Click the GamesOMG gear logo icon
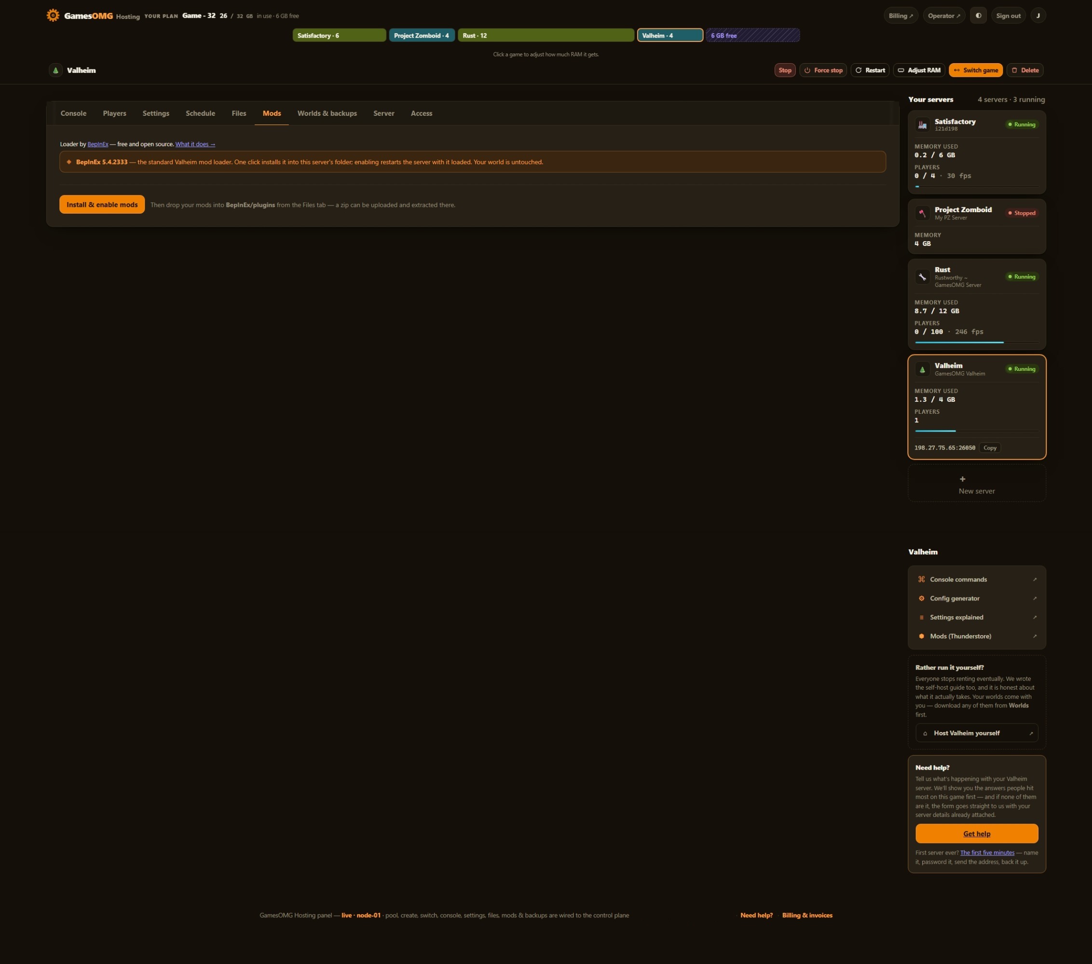The width and height of the screenshot is (1092, 964). coord(53,15)
